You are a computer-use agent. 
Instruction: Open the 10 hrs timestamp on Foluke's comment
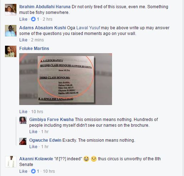(37, 112)
